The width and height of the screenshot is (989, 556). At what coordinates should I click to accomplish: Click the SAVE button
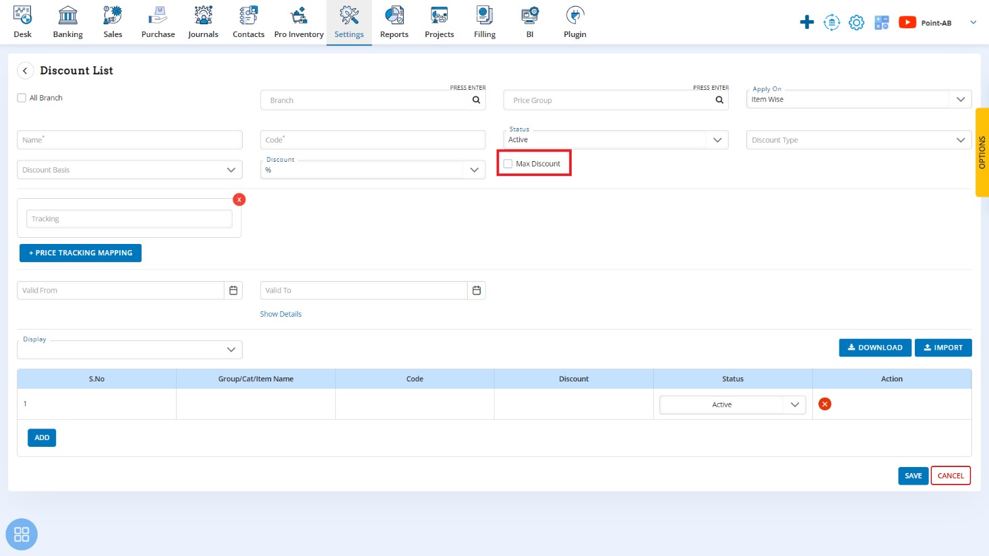(913, 476)
